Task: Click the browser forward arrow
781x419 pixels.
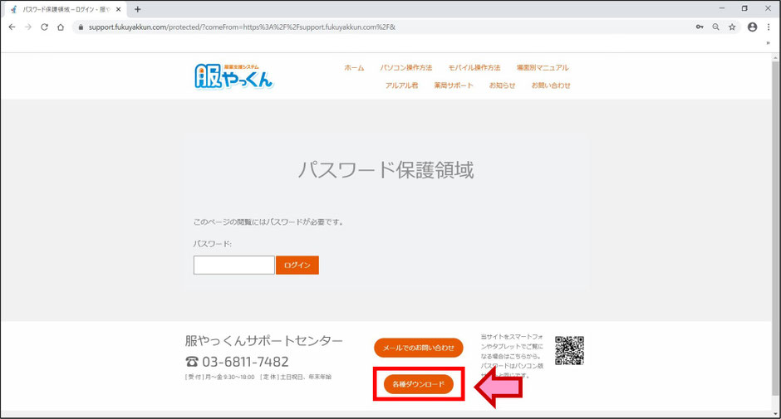Action: point(28,27)
